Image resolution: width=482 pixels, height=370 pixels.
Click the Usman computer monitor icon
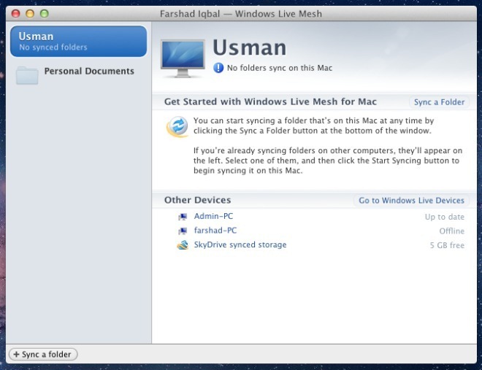[x=183, y=58]
